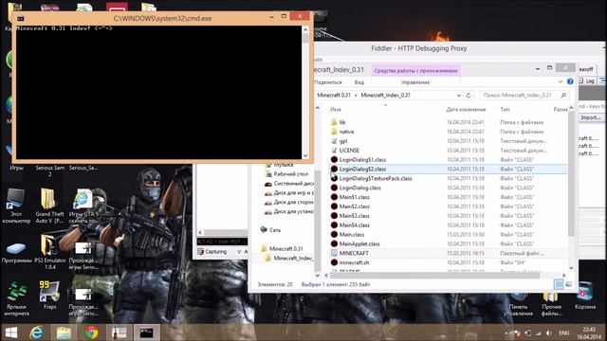607x341 pixels.
Task: Sort files by Дата изменения column
Action: (466, 110)
